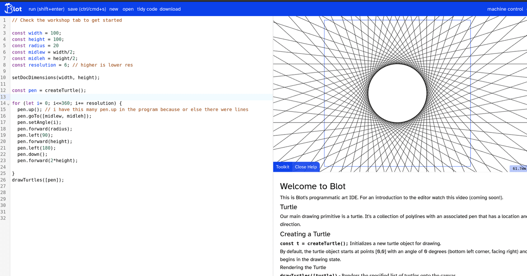527x276 pixels.
Task: Place cursor on empty line 13 in editor
Action: (142, 97)
